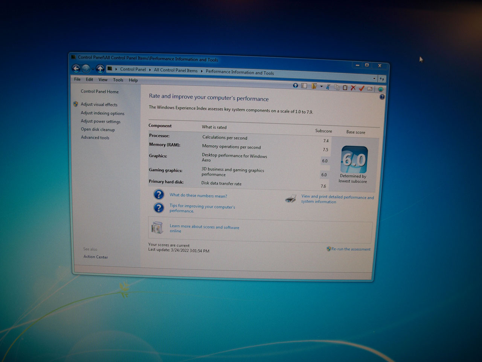482x362 pixels.
Task: Go to Control Panel Home
Action: (99, 91)
